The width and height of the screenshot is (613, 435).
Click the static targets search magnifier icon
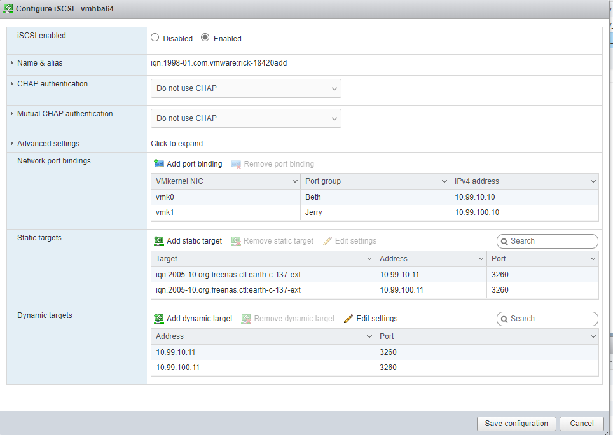[x=504, y=242]
